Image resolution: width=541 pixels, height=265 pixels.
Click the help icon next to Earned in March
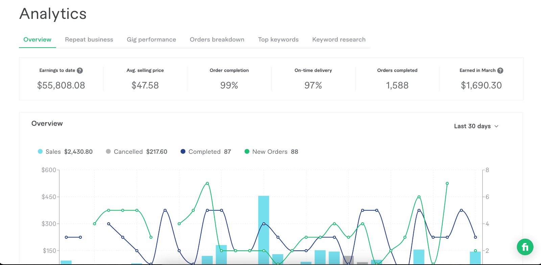click(500, 71)
